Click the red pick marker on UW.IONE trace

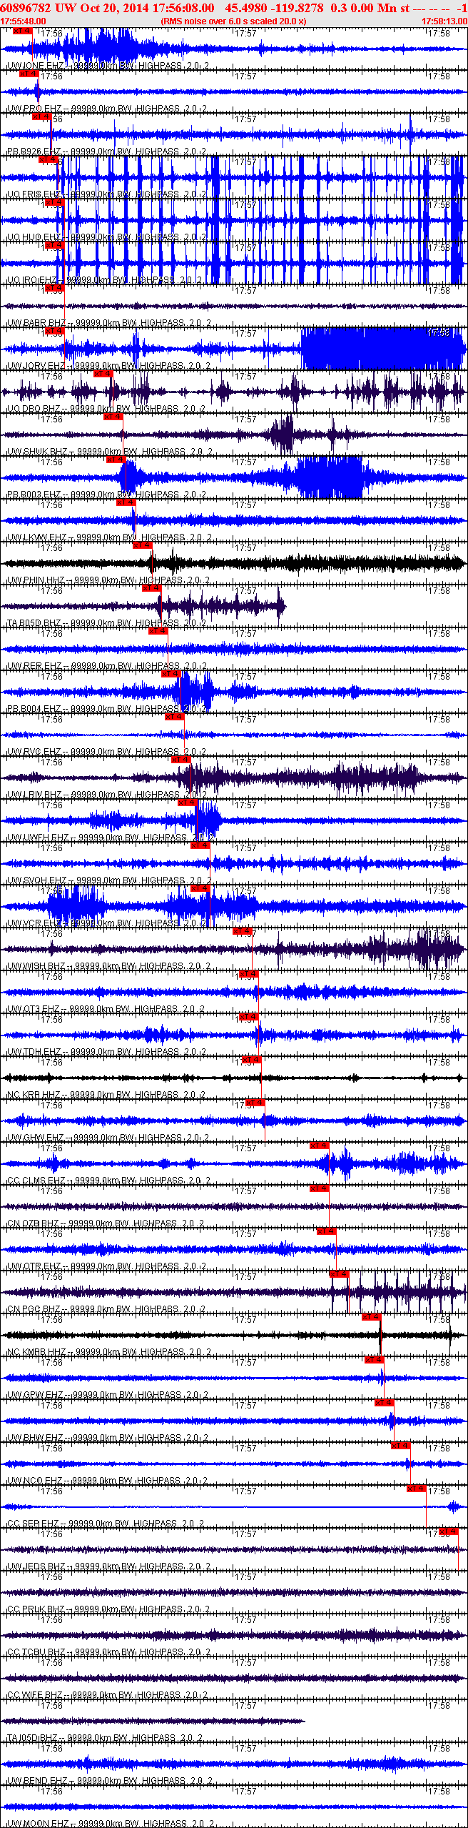click(x=22, y=31)
